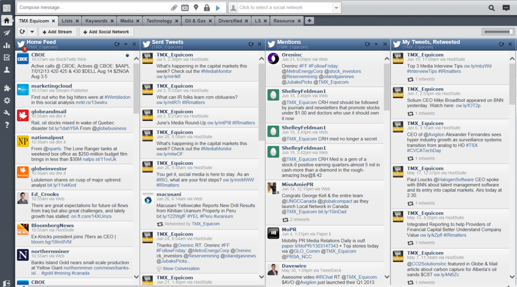Close the Home Feed stream
The image size is (517, 287).
point(134,44)
